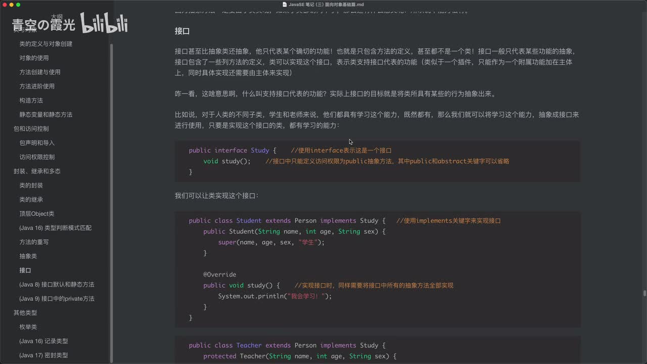
Task: Go to 方法进阶使用 section
Action: 37,86
